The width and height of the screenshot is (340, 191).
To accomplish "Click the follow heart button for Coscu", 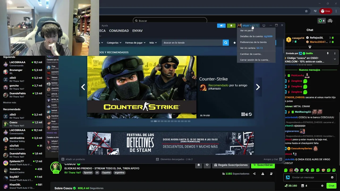I will [x=207, y=165].
